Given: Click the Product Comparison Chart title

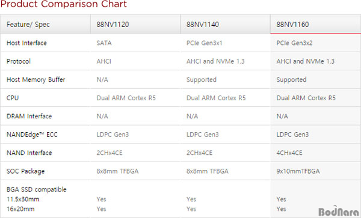Looking at the screenshot, I should 64,4.
